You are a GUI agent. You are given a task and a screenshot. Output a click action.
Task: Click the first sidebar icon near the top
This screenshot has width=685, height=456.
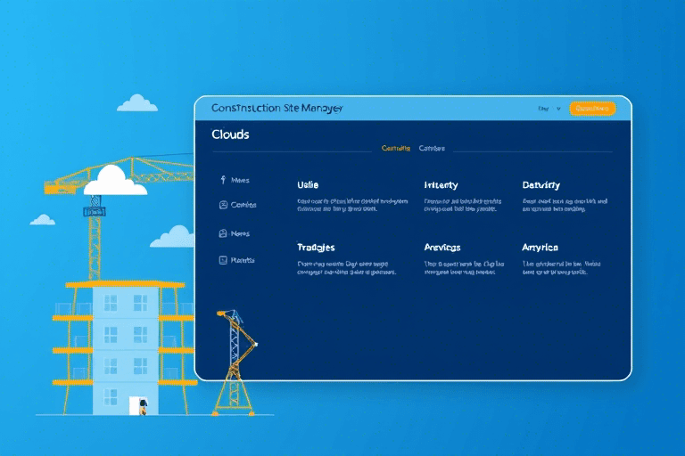[x=223, y=180]
